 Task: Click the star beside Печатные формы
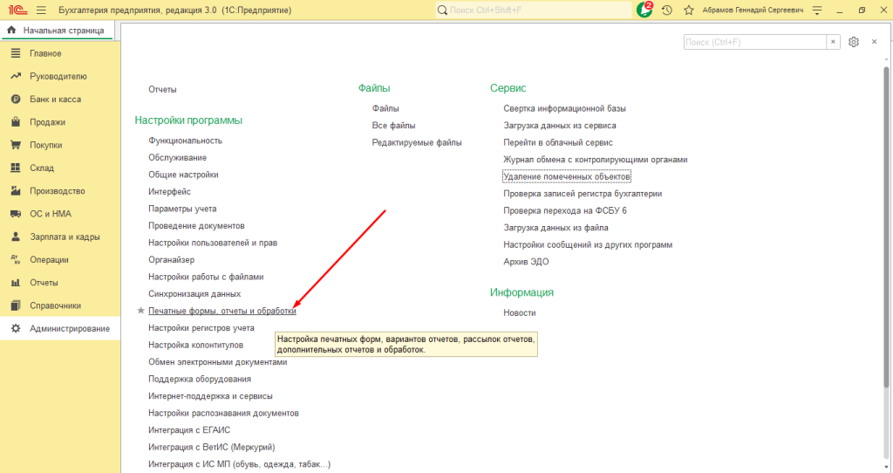tap(140, 311)
